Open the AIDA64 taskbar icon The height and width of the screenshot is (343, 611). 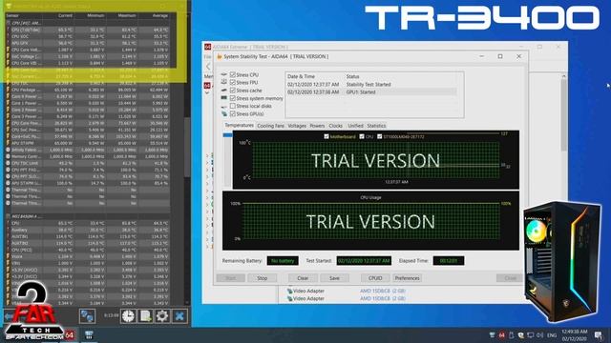(70, 334)
